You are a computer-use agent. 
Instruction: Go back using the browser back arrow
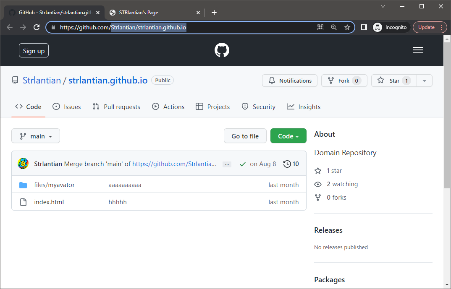pyautogui.click(x=10, y=27)
